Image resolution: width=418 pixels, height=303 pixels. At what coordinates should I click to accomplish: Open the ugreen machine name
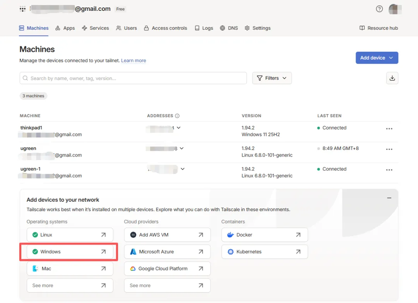pyautogui.click(x=28, y=148)
